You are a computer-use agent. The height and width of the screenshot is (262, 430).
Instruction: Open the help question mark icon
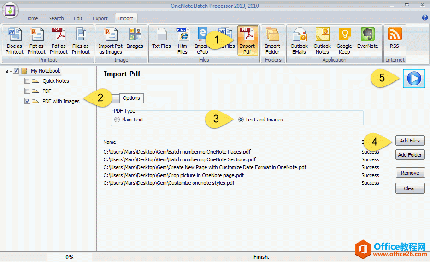[x=424, y=17]
